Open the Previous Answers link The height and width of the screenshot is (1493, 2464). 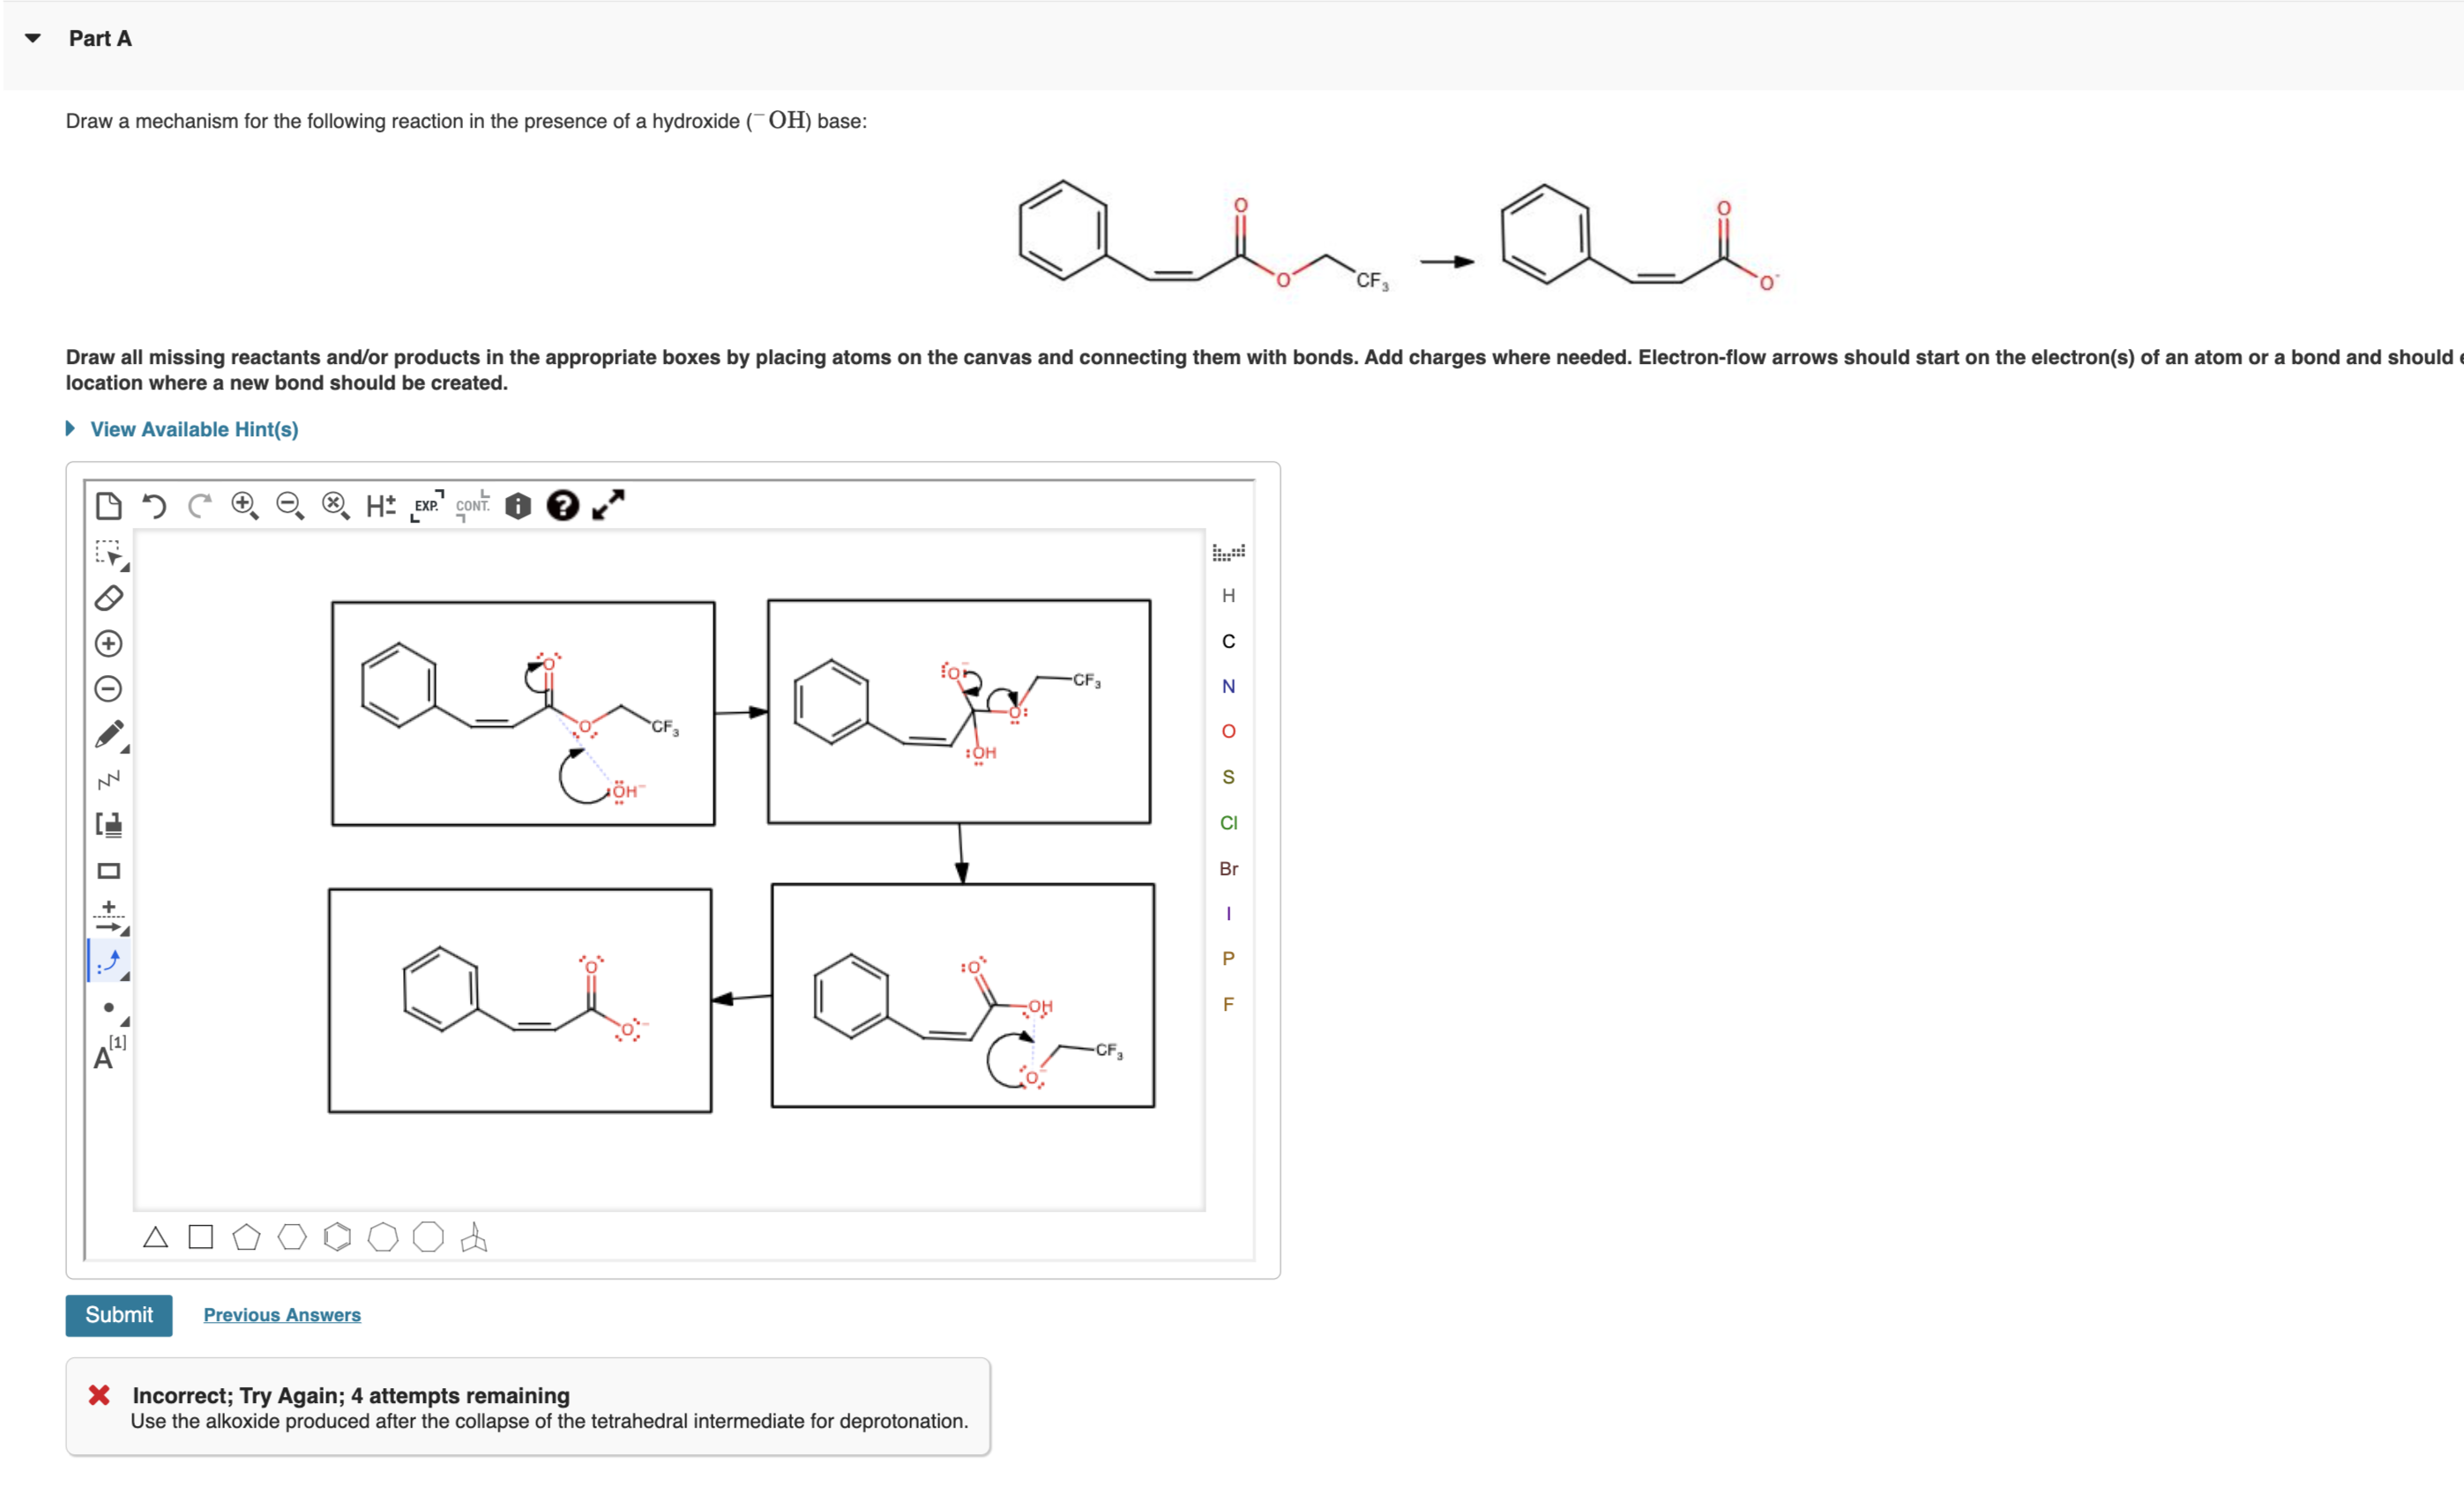[282, 1315]
